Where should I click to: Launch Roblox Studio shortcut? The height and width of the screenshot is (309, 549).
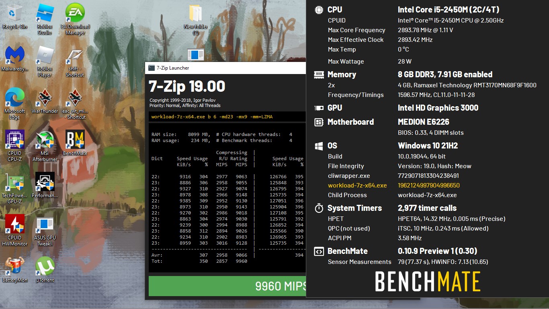(x=45, y=19)
